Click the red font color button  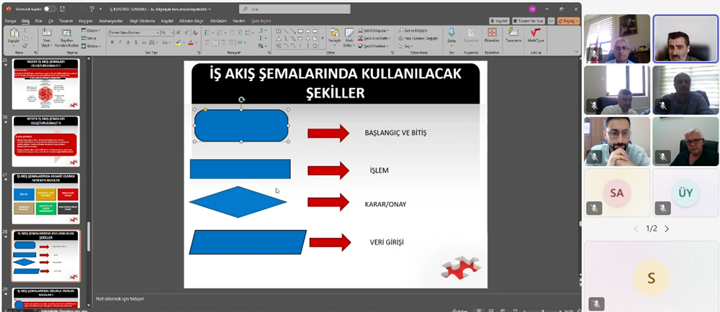pos(191,42)
